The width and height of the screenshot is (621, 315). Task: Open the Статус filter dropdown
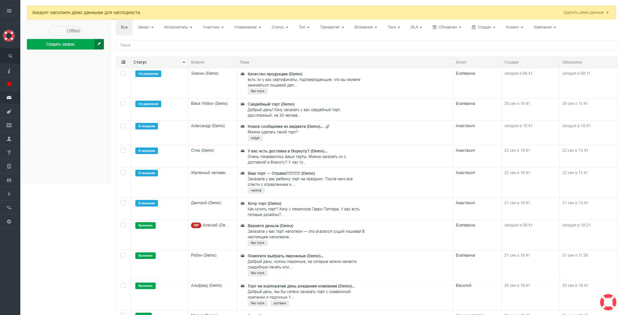280,27
